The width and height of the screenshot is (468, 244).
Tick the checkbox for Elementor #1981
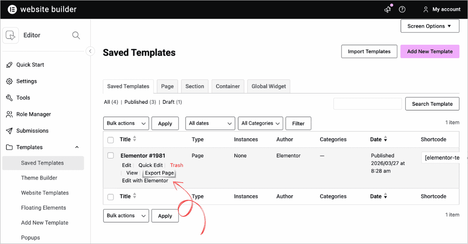point(111,155)
